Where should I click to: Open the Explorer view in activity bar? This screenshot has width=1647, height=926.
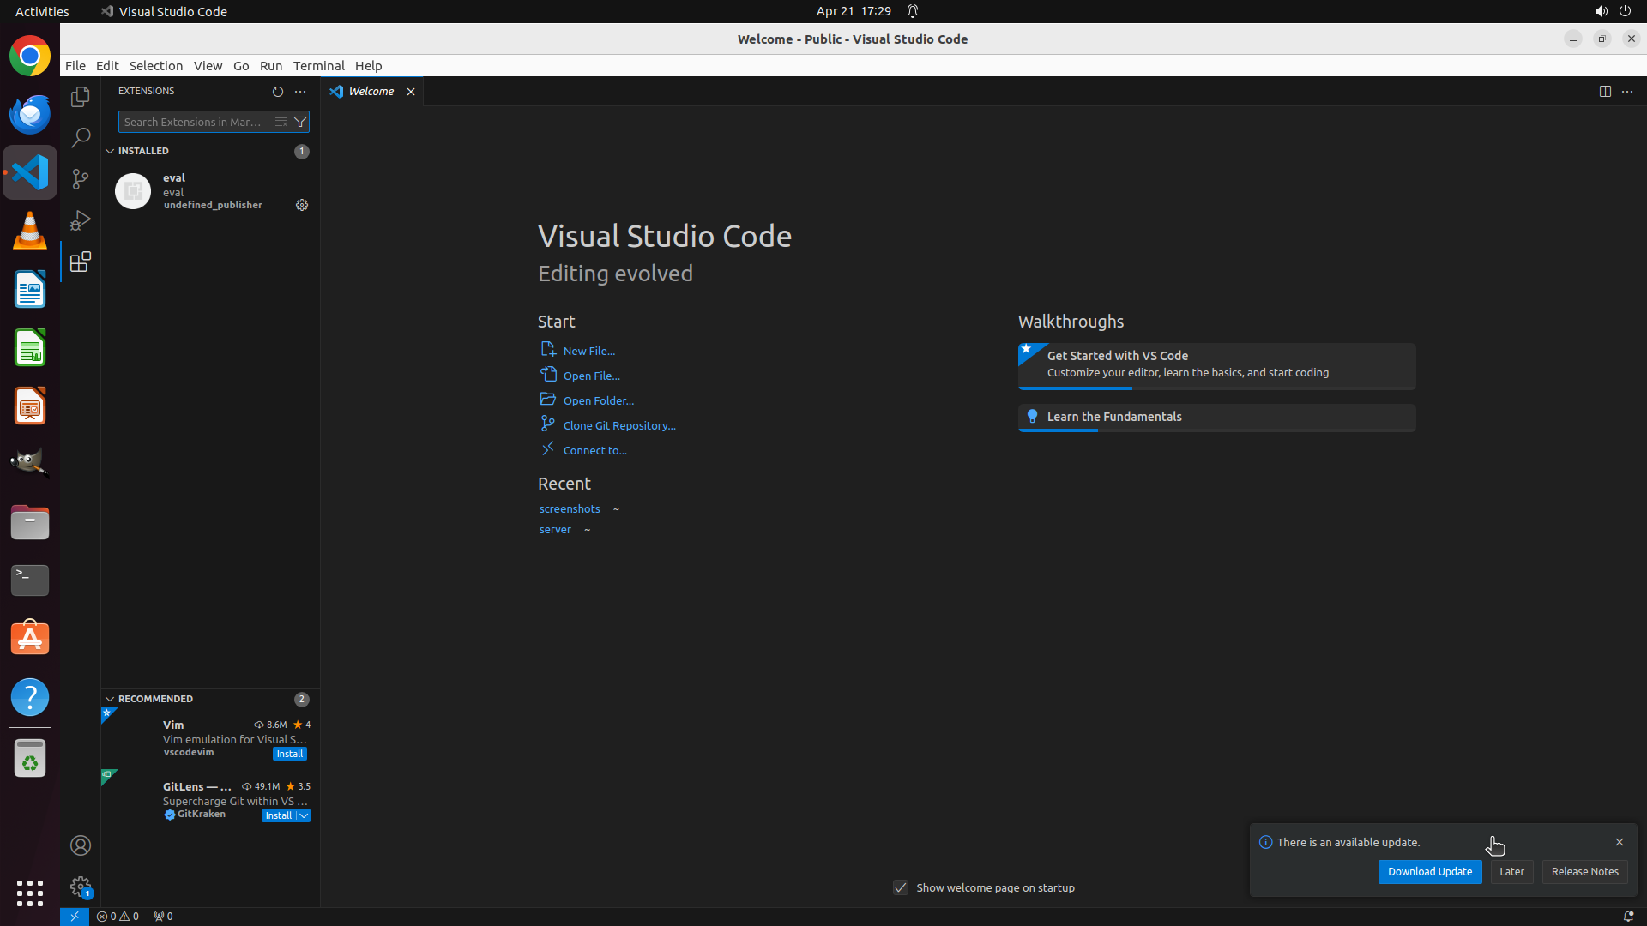(81, 97)
